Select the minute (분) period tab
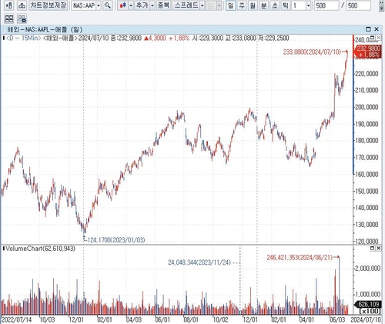 [263, 5]
